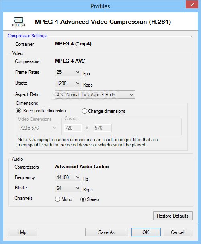201x244 pixels.
Task: Click the Fps unit label
Action: tap(86, 74)
